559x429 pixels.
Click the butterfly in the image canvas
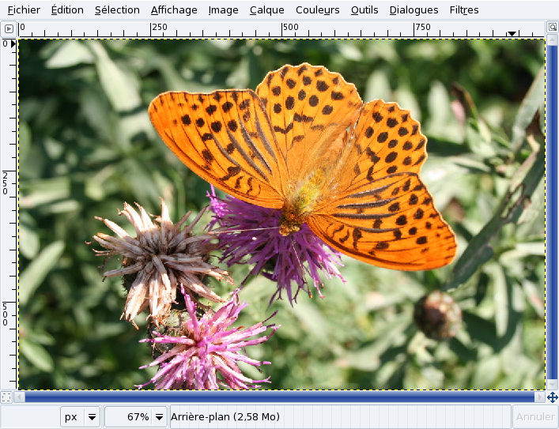(x=303, y=167)
